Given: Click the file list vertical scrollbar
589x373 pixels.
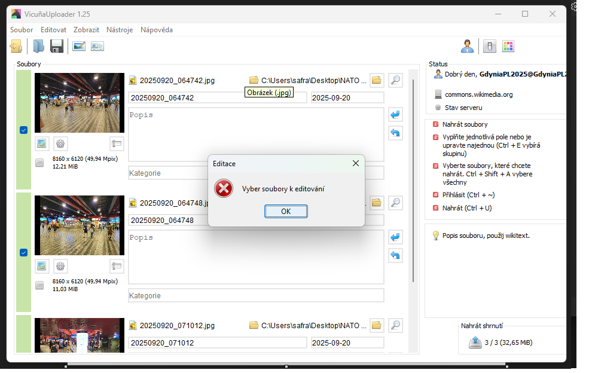Looking at the screenshot, I should (x=413, y=181).
